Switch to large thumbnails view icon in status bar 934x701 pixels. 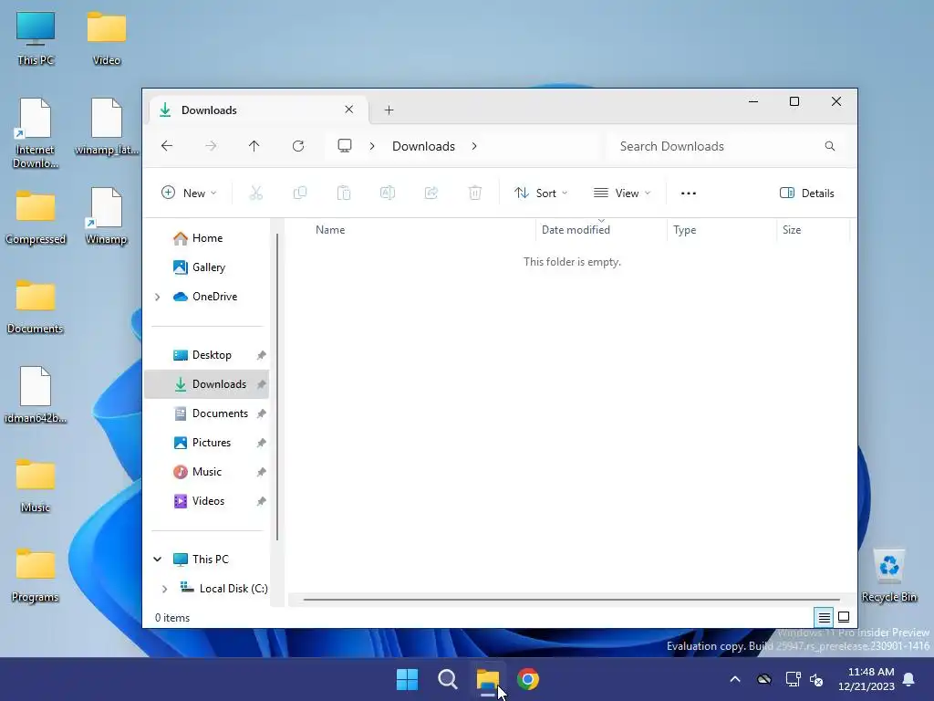pos(844,618)
